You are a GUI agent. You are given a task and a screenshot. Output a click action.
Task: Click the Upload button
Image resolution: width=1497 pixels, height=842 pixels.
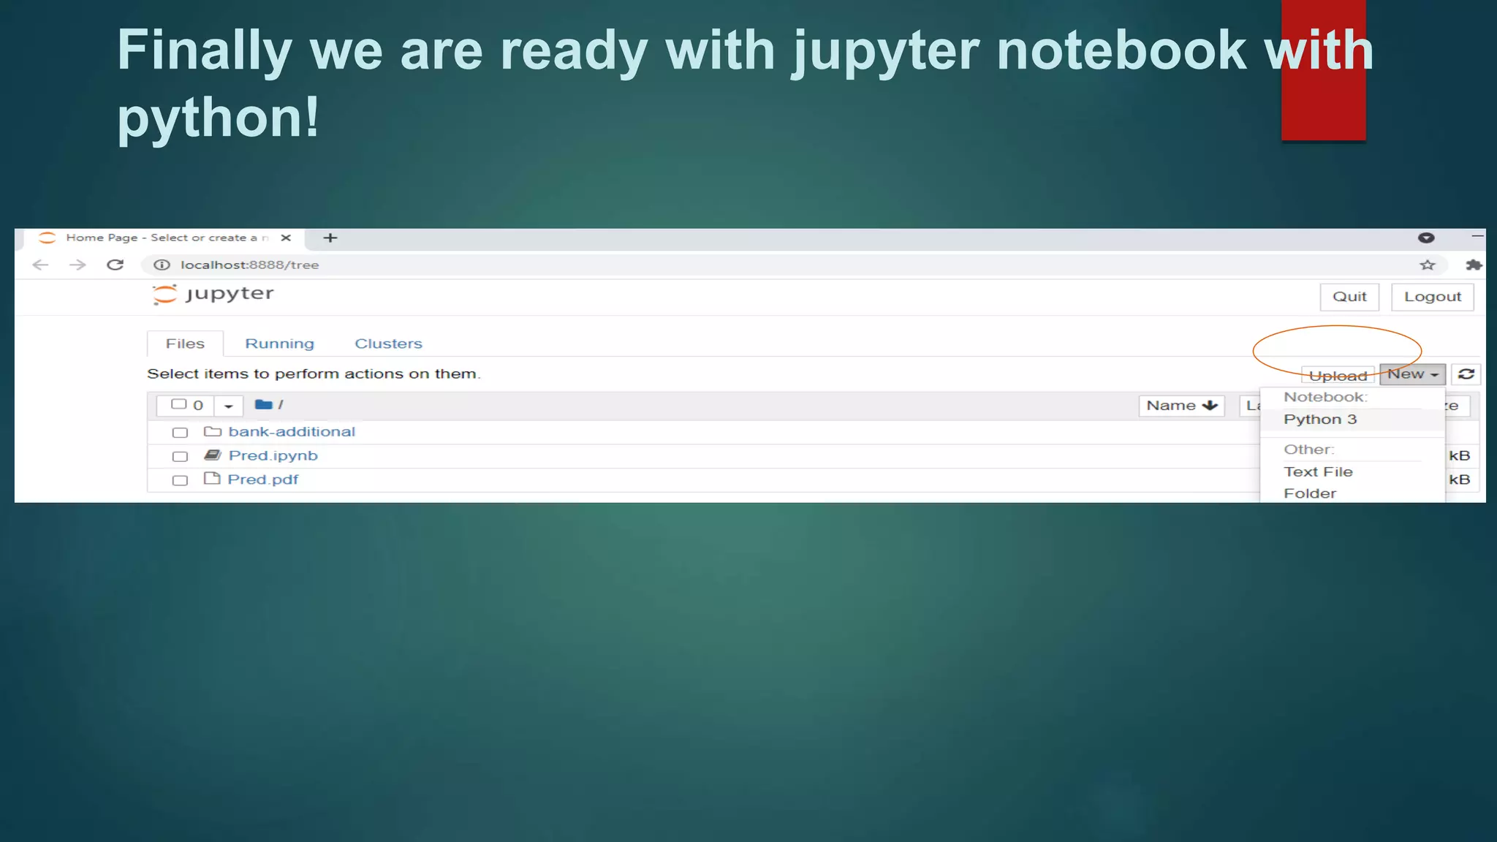(x=1338, y=376)
